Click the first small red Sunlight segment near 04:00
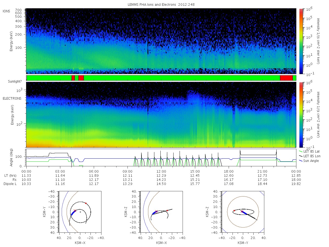This screenshot has height=247, width=329. click(73, 78)
